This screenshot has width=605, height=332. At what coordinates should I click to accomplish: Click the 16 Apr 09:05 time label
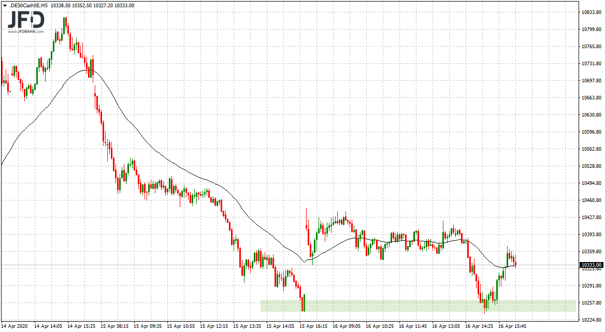347,326
